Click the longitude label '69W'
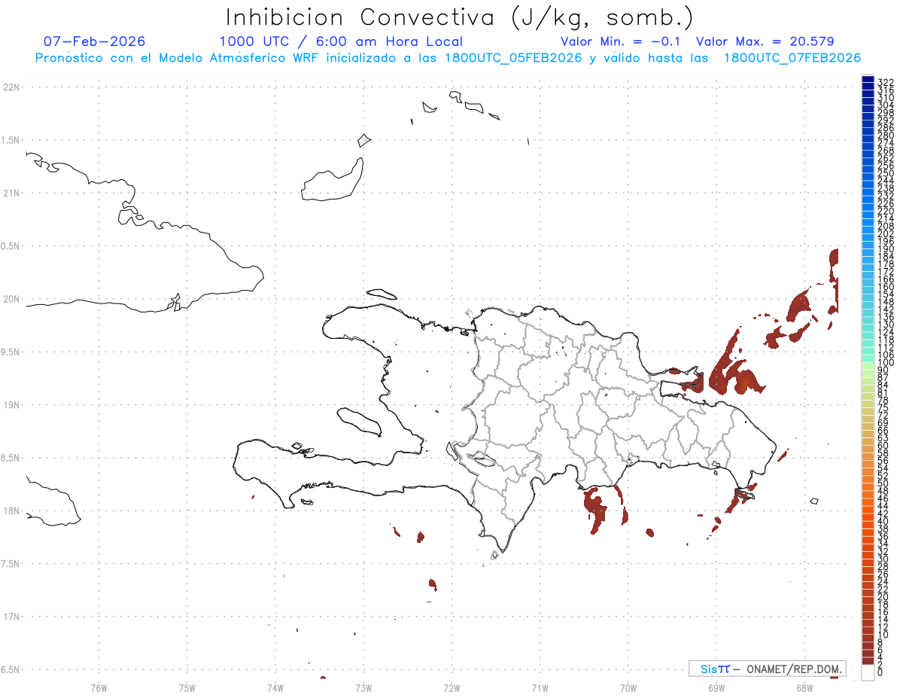Viewport: 903px width, 698px height. point(716,687)
